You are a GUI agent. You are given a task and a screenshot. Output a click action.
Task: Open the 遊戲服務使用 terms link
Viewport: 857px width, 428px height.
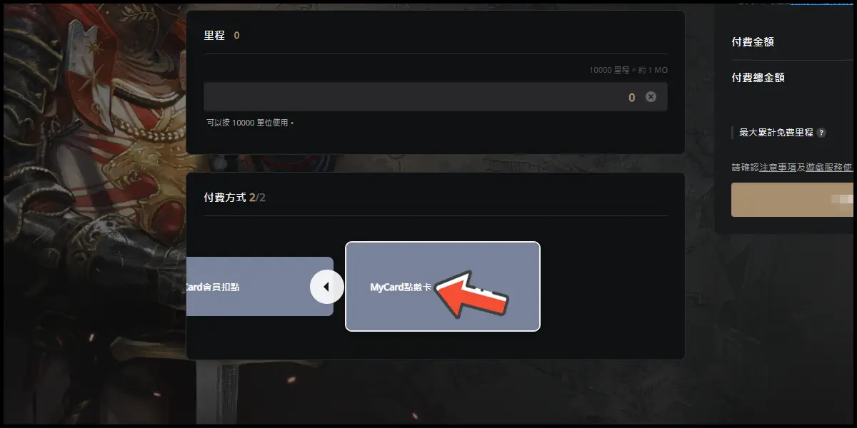click(x=830, y=167)
